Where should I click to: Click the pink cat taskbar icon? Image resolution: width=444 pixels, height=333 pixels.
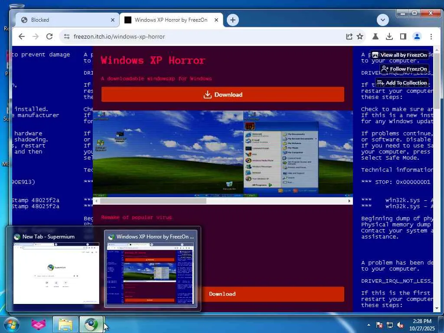39,324
